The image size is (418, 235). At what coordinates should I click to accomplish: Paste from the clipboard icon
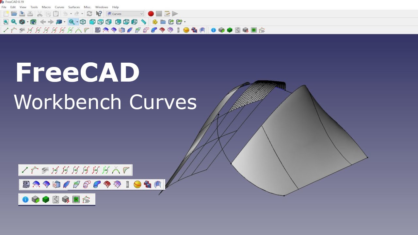point(56,14)
